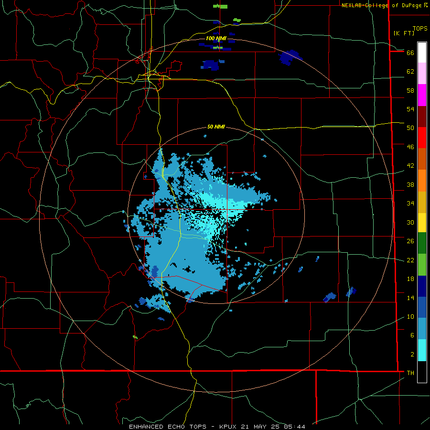Click the '10' scale label
The width and height of the screenshot is (430, 430).
pos(410,316)
